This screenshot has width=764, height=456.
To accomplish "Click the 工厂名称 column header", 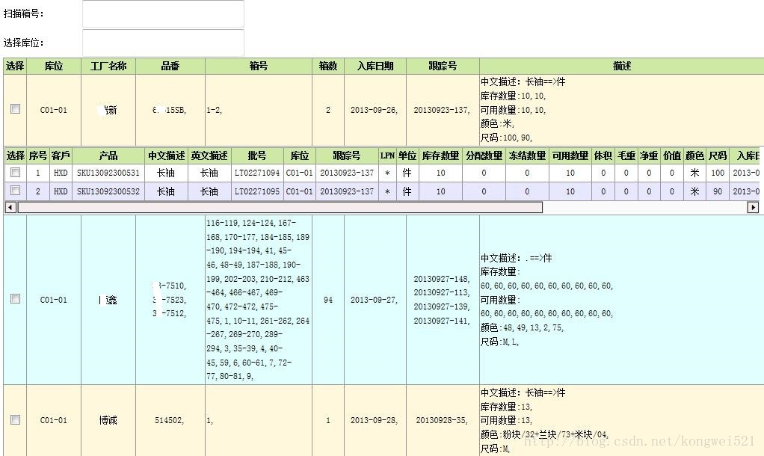I will click(108, 67).
